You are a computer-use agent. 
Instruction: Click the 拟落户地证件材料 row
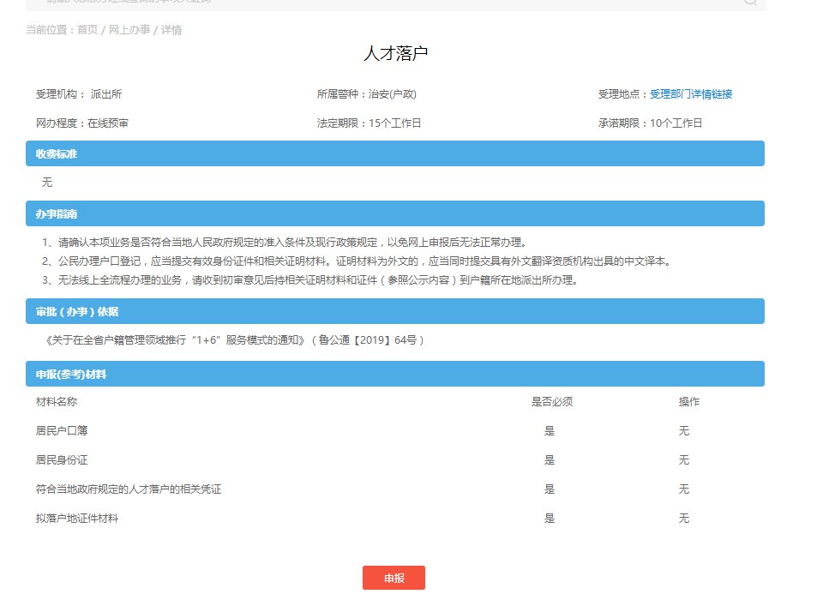click(x=77, y=519)
